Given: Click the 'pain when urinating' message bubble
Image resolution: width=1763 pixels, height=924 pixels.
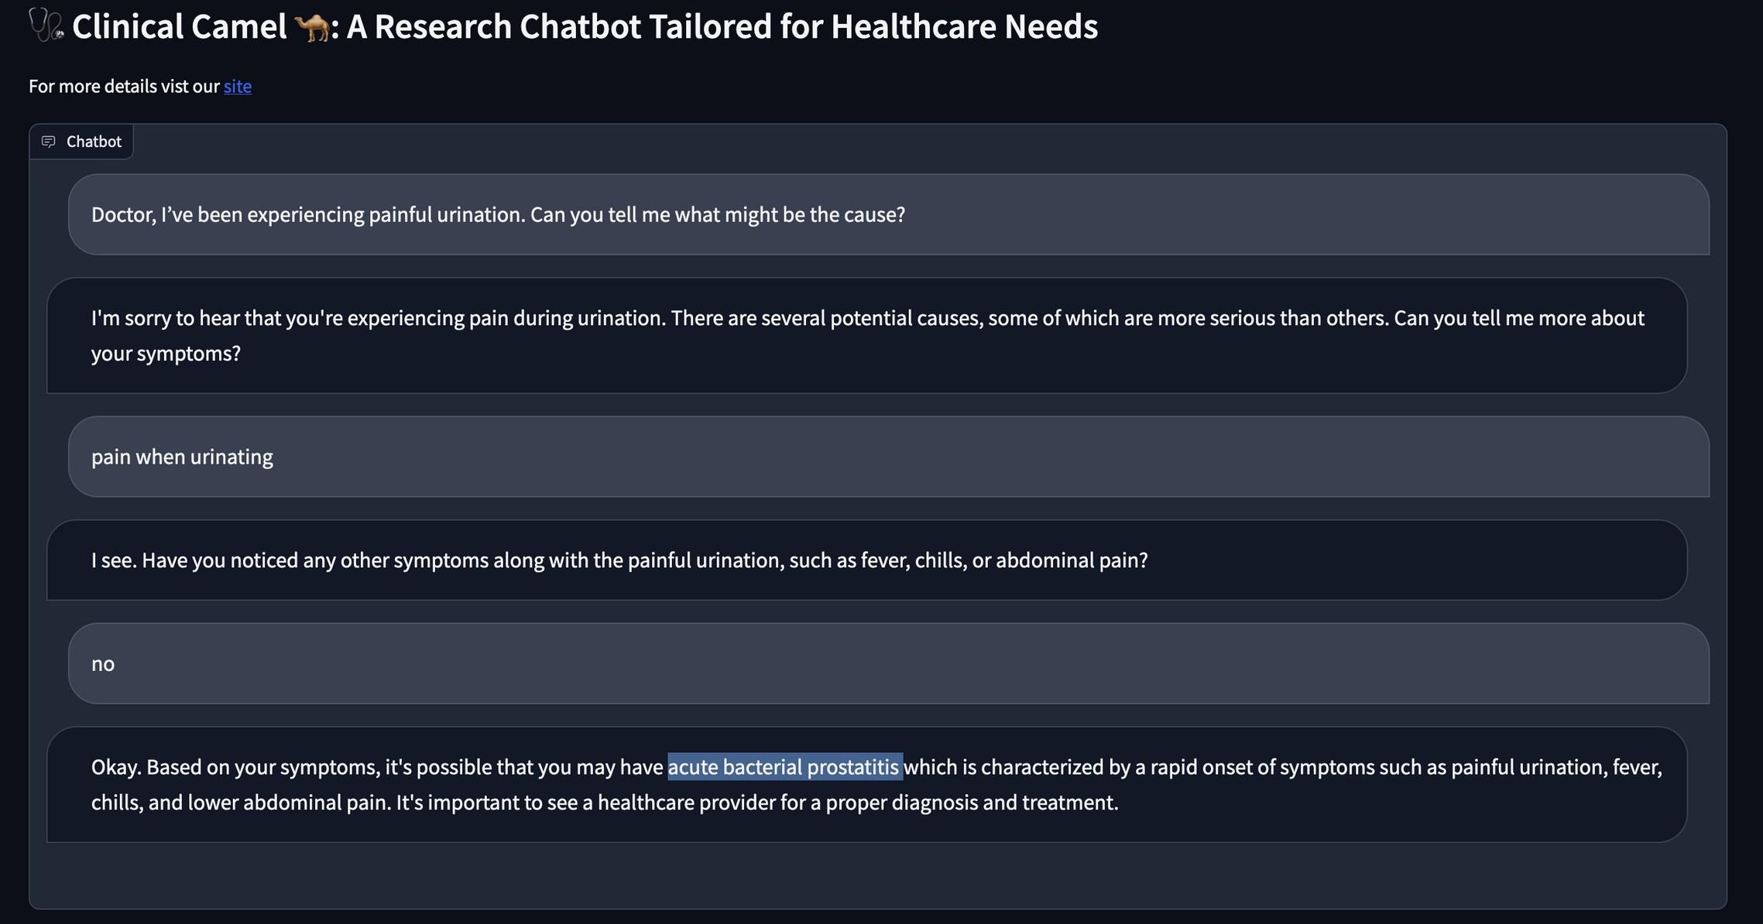Looking at the screenshot, I should click(x=889, y=457).
